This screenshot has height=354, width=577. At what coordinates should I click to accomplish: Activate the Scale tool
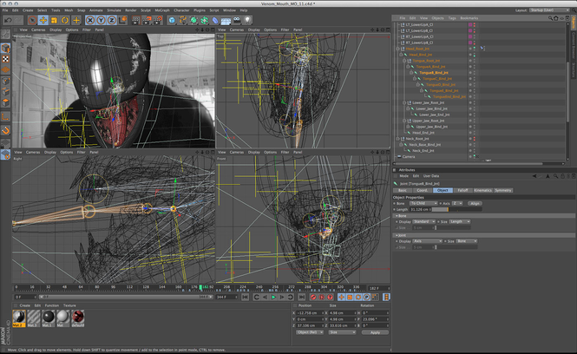(54, 20)
